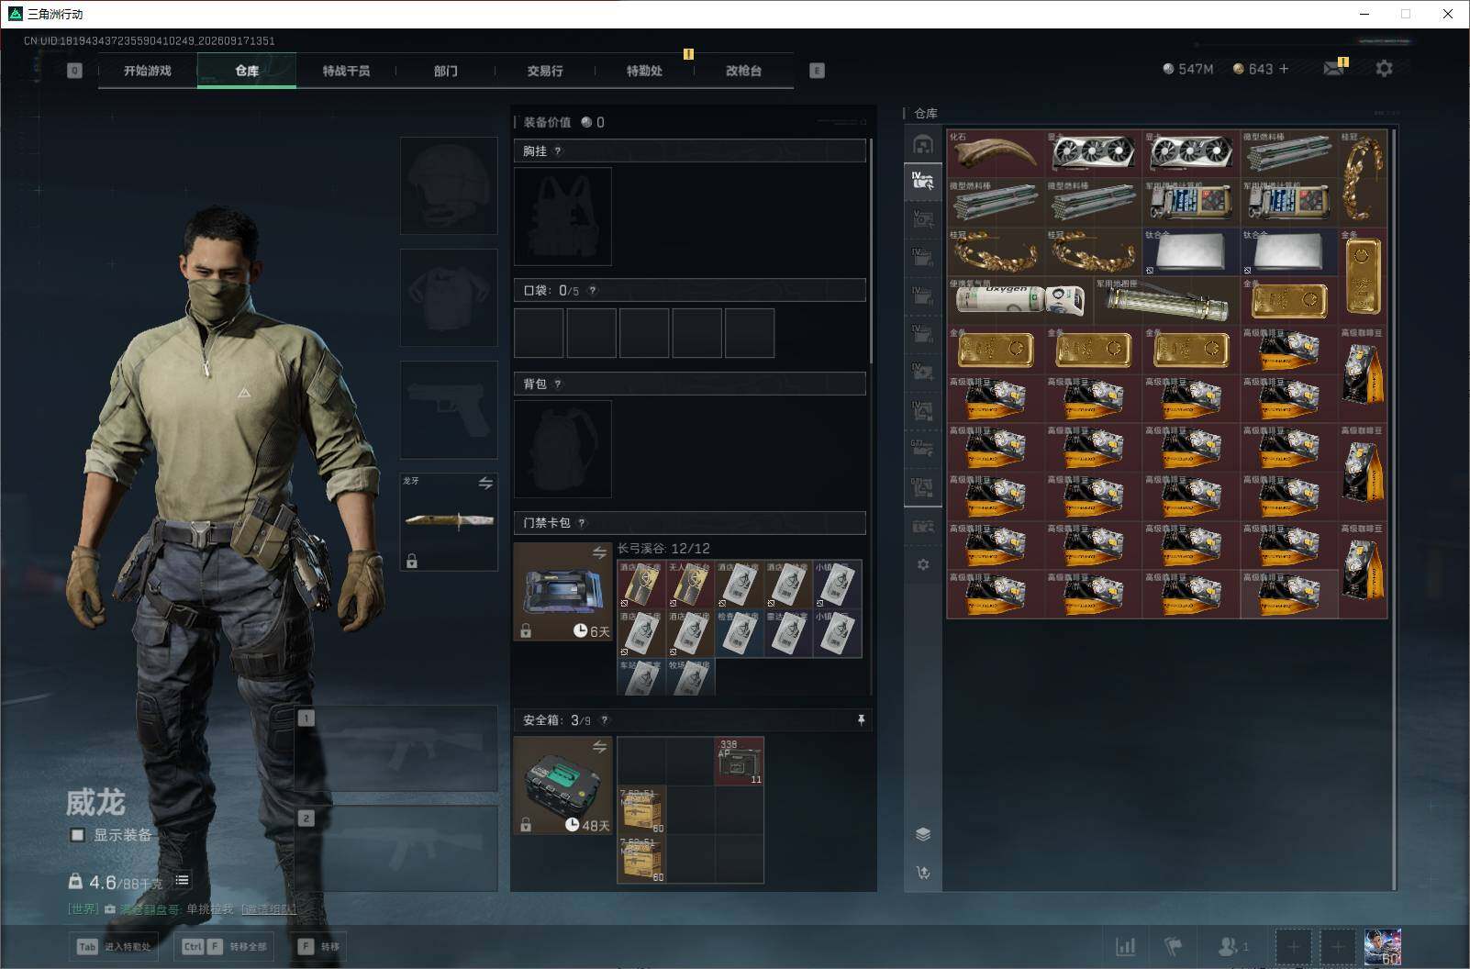Image resolution: width=1470 pixels, height=969 pixels.
Task: Show help for 胸挂
Action: [558, 151]
